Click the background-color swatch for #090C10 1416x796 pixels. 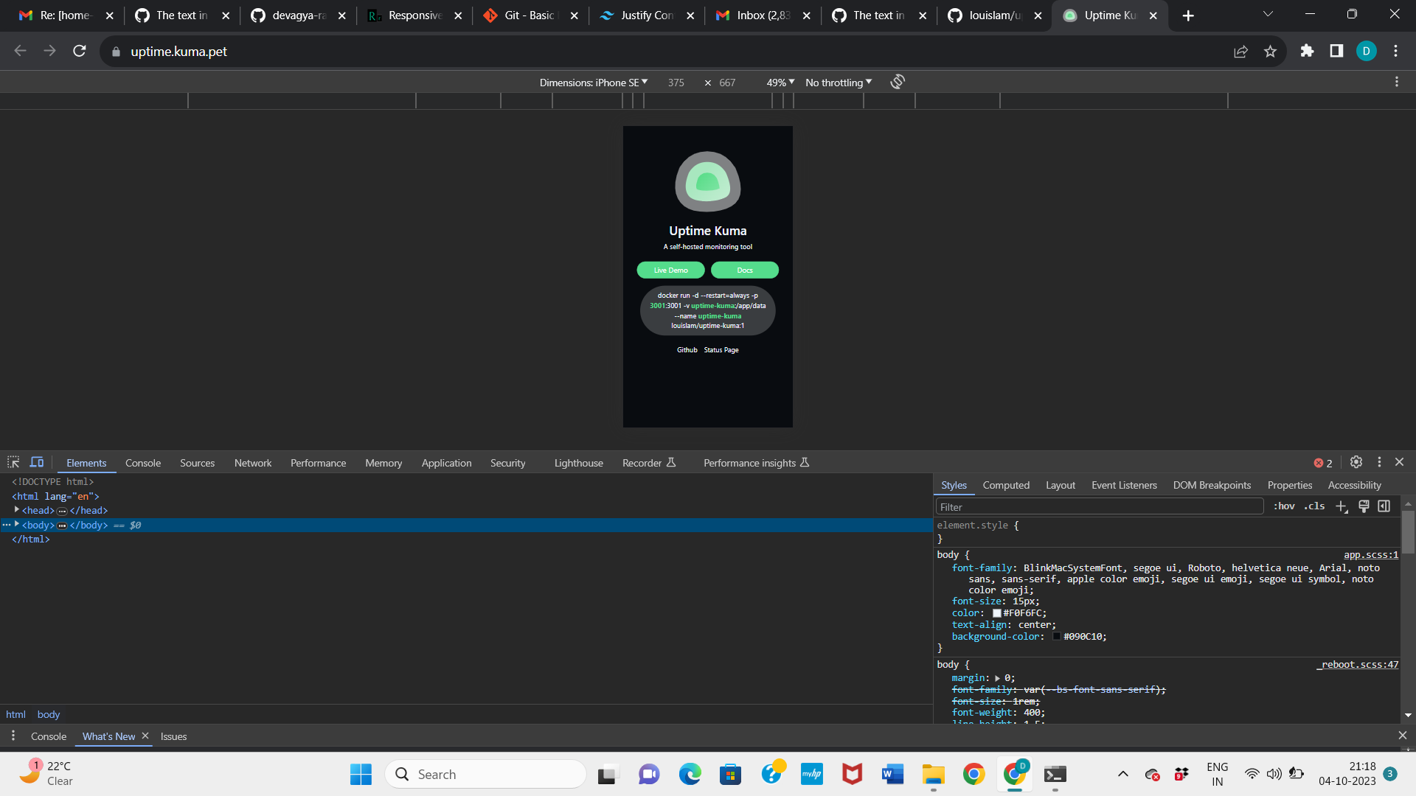pos(1058,636)
